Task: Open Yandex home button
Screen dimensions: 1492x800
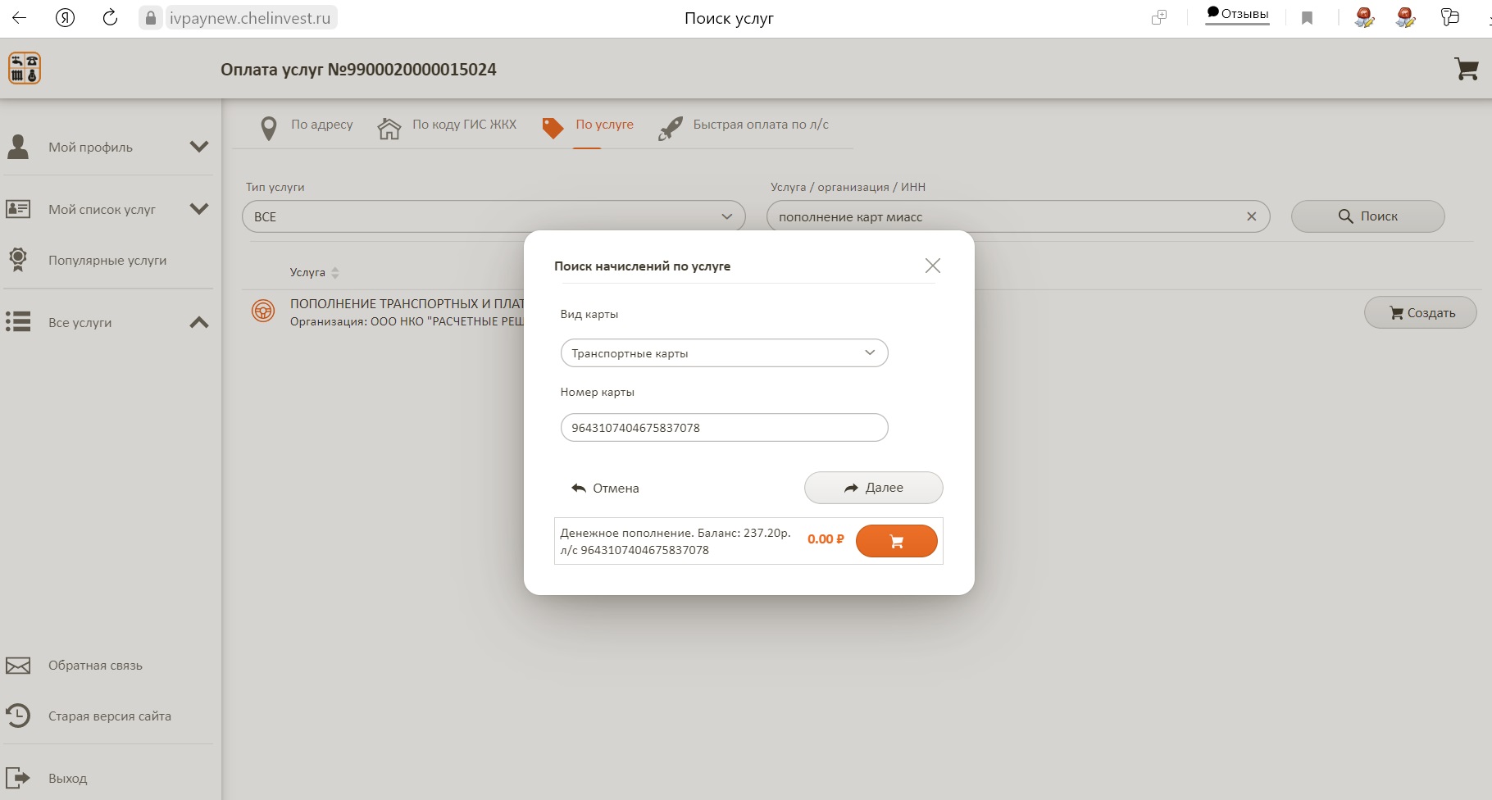Action: (65, 17)
